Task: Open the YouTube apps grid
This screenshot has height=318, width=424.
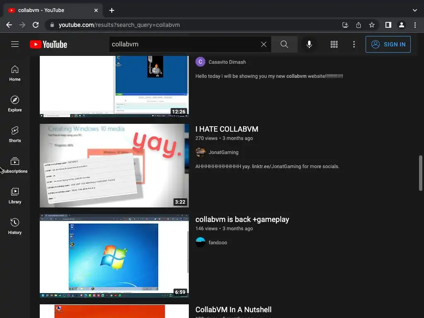Action: tap(334, 44)
